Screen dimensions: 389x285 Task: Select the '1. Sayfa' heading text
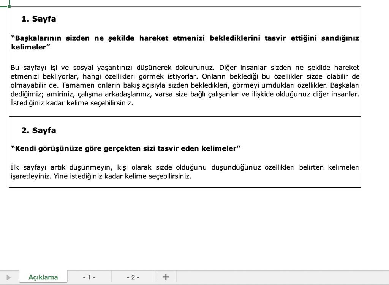click(x=39, y=19)
